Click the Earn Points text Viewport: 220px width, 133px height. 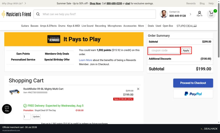point(23,54)
